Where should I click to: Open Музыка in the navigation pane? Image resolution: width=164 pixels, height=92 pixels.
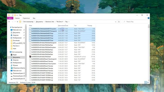15,65
